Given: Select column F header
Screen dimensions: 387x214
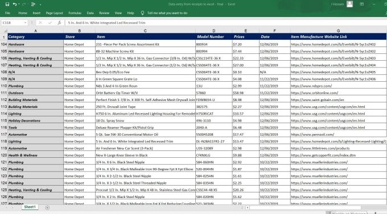Looking at the screenshot, I should pos(274,31).
